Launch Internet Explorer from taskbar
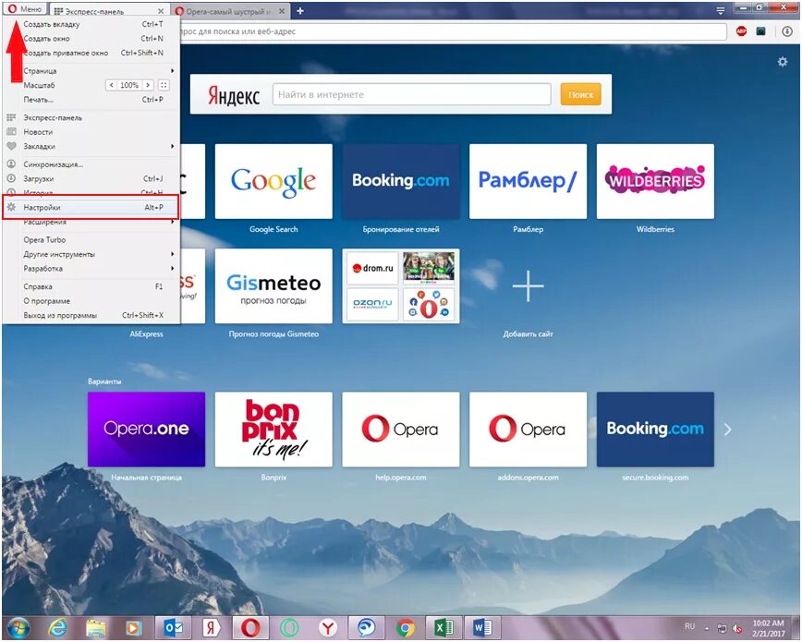 coord(56,627)
